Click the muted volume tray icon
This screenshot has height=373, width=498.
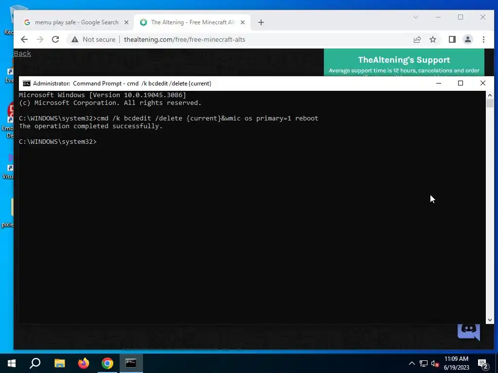tap(435, 363)
